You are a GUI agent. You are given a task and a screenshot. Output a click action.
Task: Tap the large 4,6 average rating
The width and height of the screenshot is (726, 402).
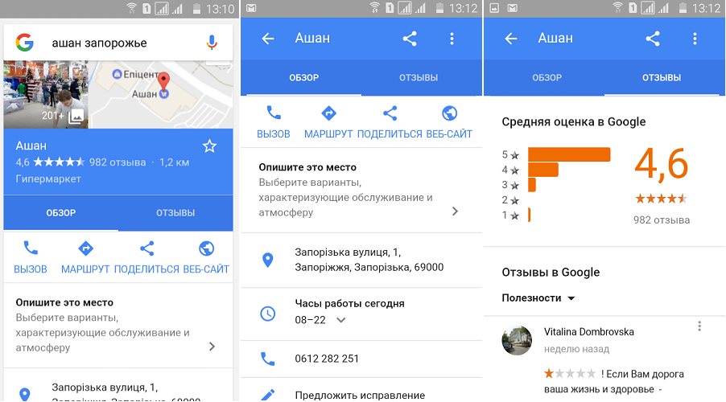pyautogui.click(x=661, y=164)
